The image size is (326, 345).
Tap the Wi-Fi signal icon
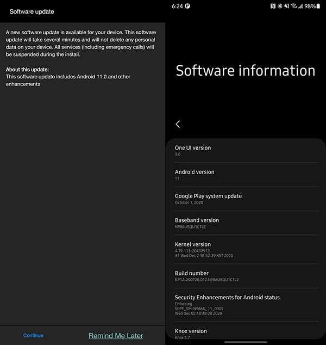pos(294,6)
